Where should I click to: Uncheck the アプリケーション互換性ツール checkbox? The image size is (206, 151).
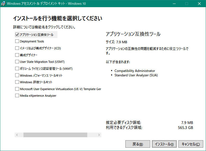[17, 35]
